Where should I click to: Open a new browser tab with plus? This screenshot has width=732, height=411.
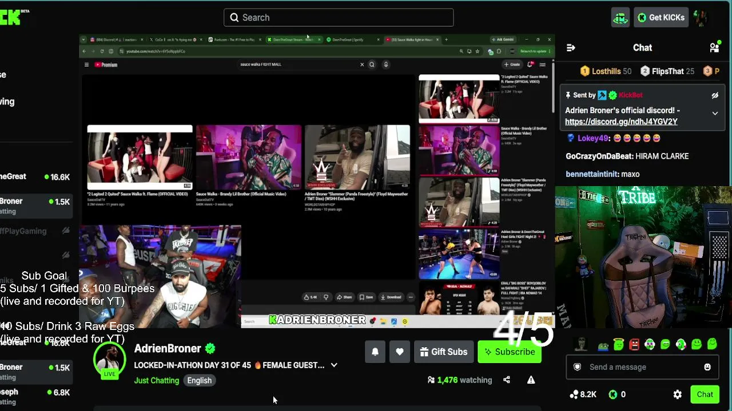pyautogui.click(x=446, y=40)
